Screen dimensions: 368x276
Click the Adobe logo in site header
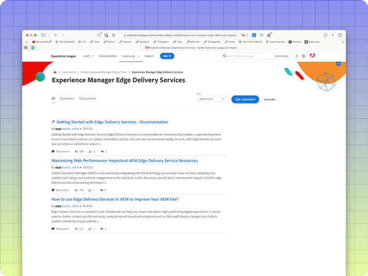[313, 56]
